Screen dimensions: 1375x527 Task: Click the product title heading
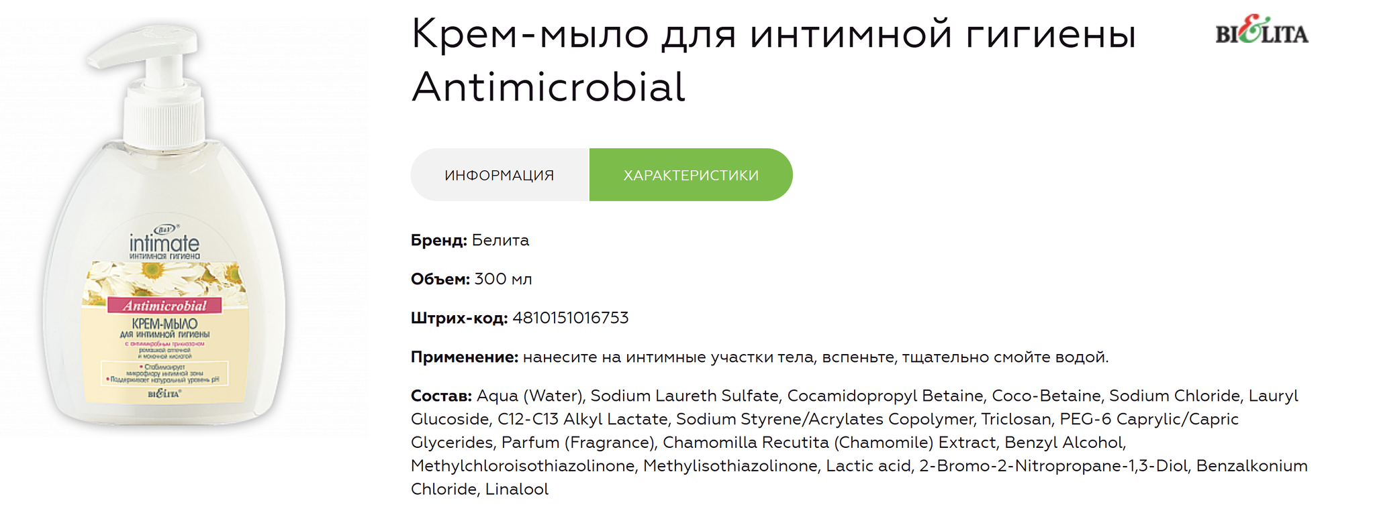pyautogui.click(x=772, y=60)
